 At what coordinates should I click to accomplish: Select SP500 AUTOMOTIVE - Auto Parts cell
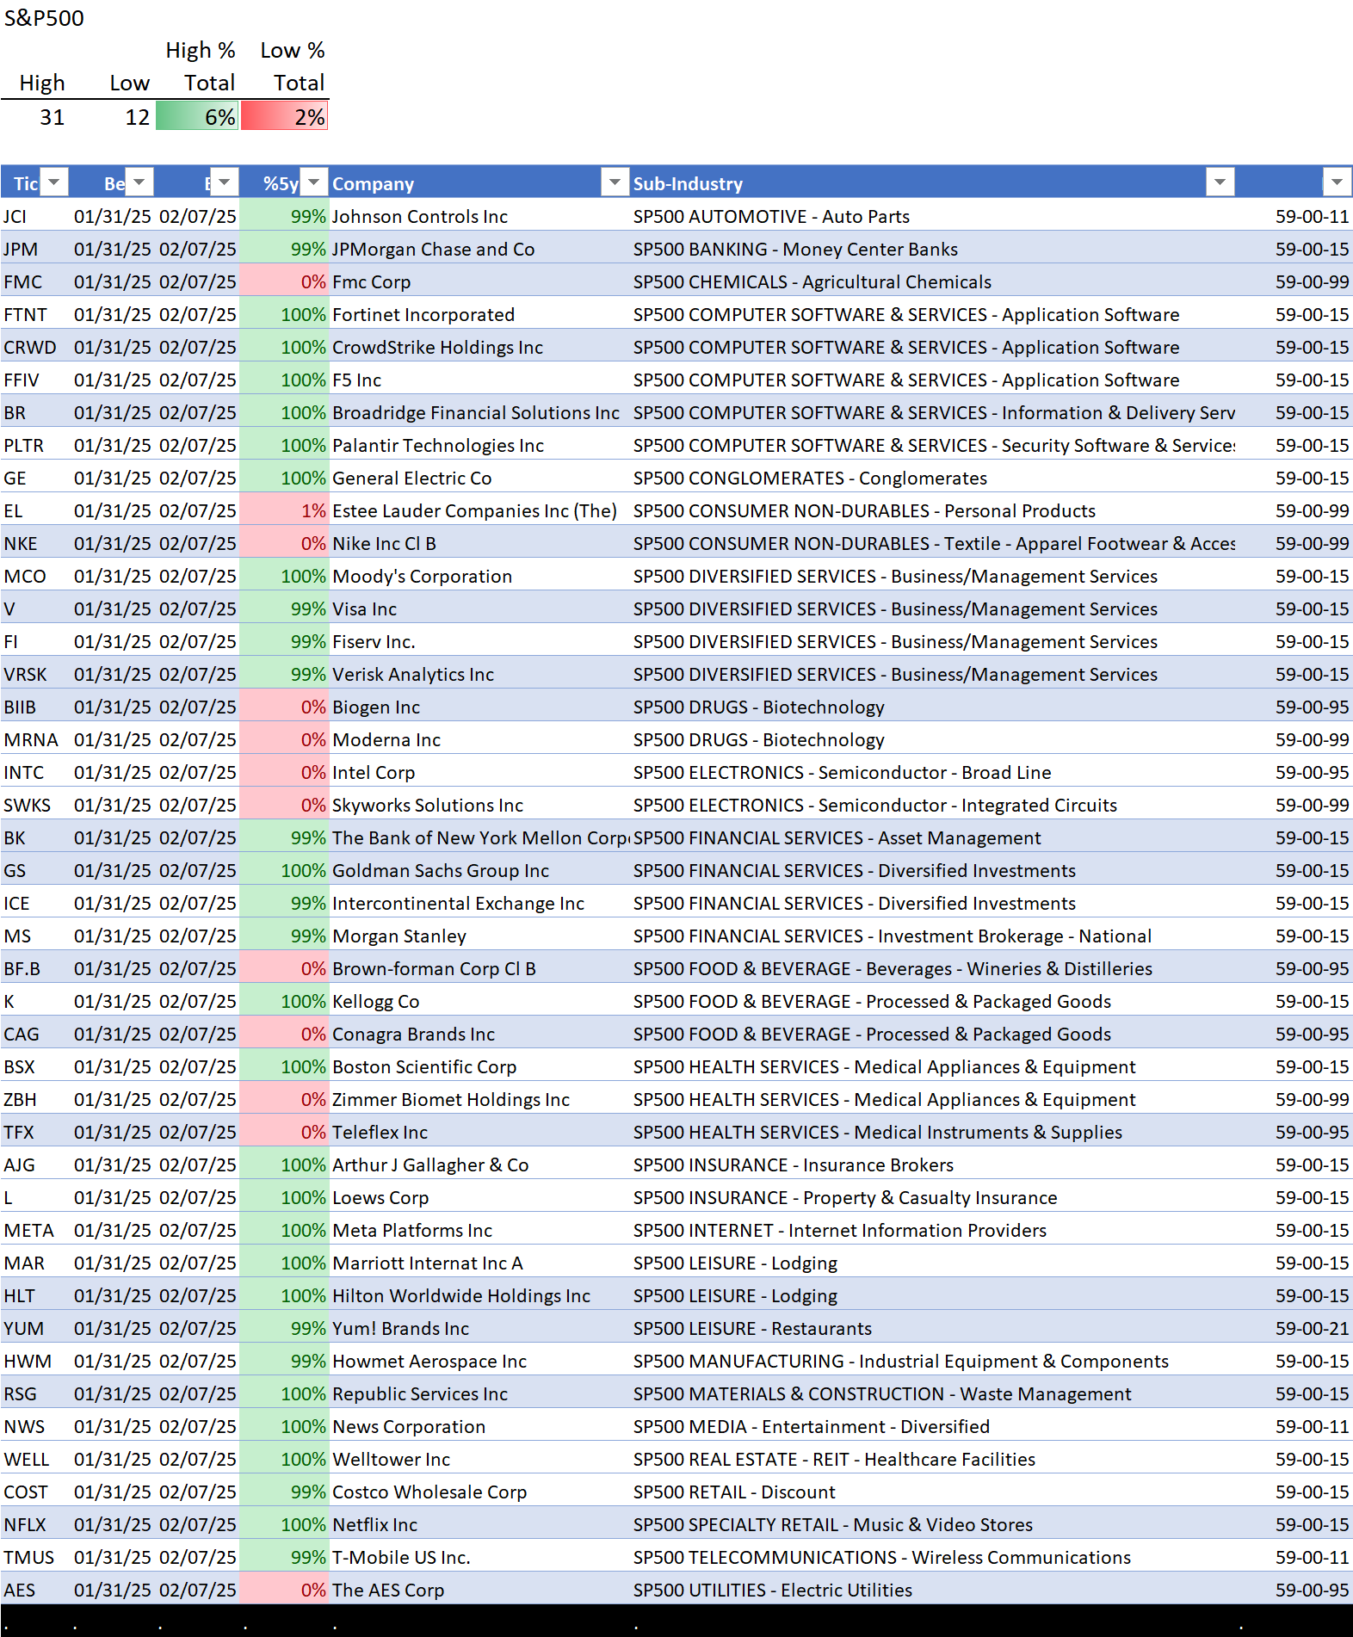click(x=932, y=216)
